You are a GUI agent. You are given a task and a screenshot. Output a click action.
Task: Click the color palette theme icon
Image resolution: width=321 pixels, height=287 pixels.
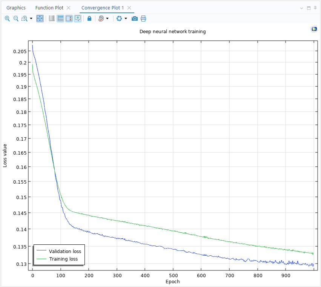(x=101, y=18)
